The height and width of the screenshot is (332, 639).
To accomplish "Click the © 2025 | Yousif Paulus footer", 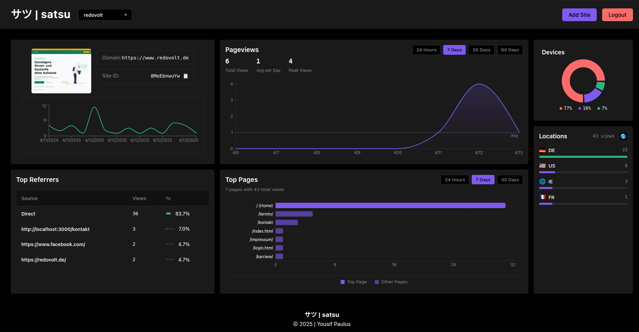I will [x=322, y=324].
